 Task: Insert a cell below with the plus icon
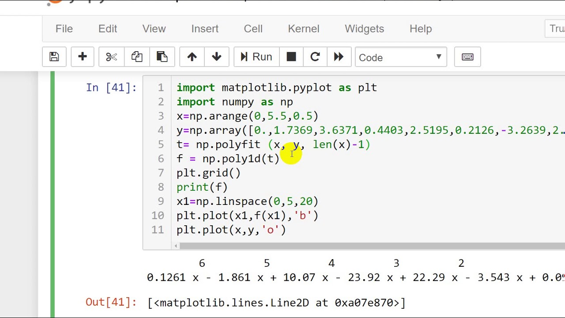[83, 57]
